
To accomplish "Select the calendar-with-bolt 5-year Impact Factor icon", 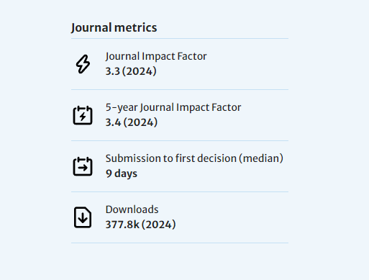I will click(x=83, y=115).
